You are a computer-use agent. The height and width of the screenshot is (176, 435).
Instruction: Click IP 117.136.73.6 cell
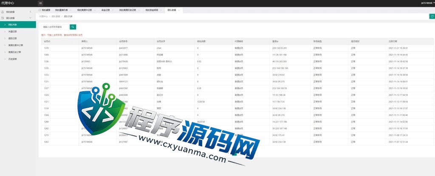click(x=278, y=102)
